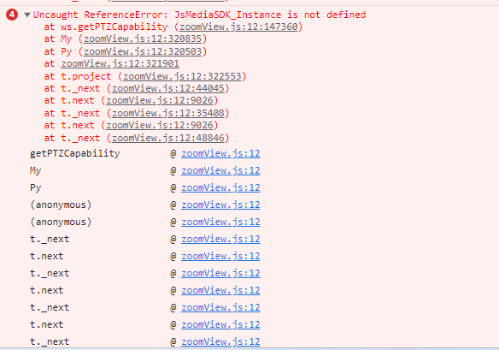Follow the zoomView.js:12:321901 source link
This screenshot has height=350, width=499.
[120, 63]
